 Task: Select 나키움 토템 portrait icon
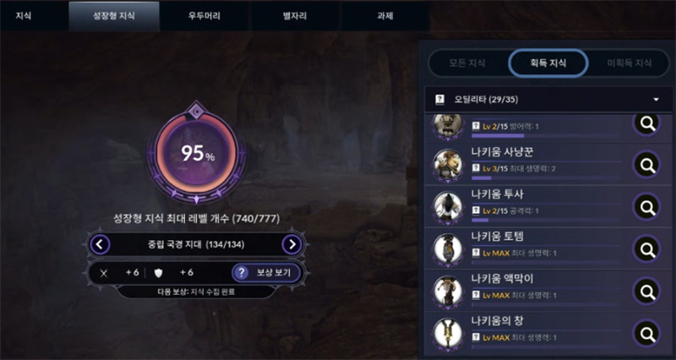448,248
